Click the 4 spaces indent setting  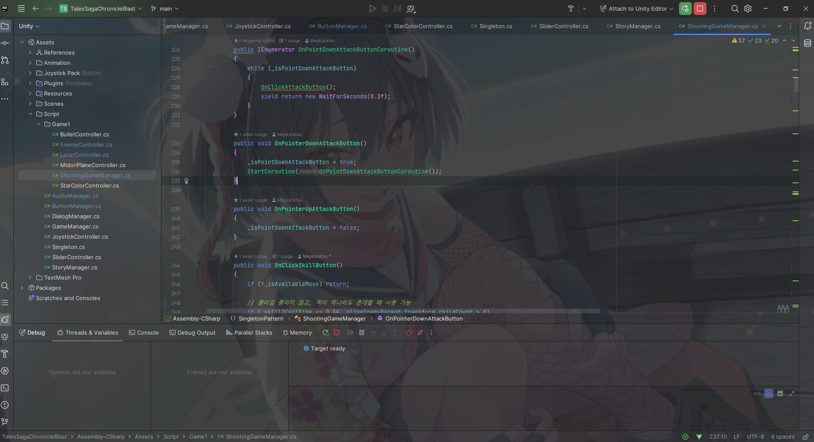(x=782, y=437)
